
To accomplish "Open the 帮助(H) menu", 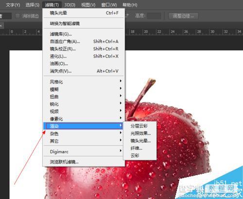I will point(130,5).
